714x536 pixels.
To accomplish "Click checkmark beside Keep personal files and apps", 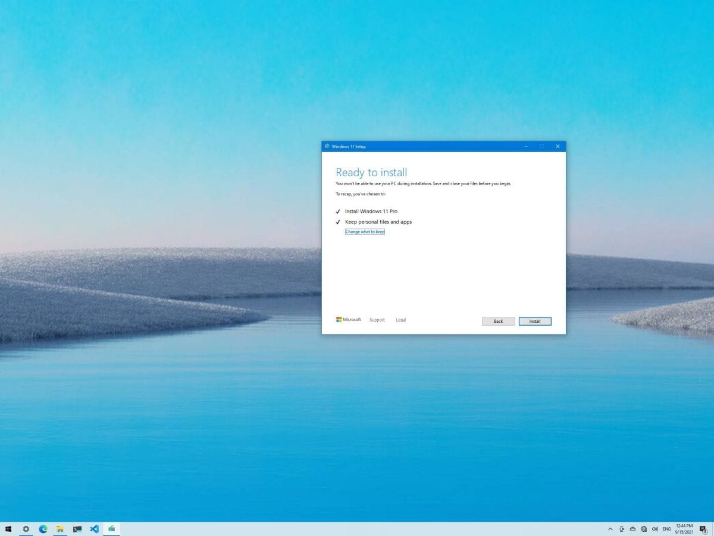I will [338, 222].
